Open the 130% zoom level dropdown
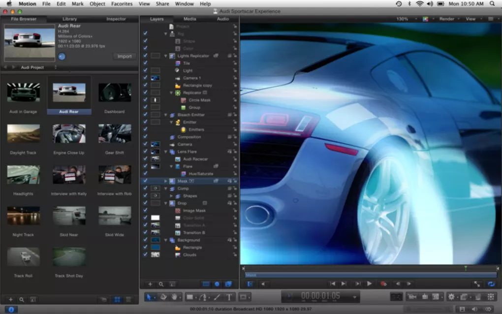This screenshot has height=314, width=502. point(403,19)
